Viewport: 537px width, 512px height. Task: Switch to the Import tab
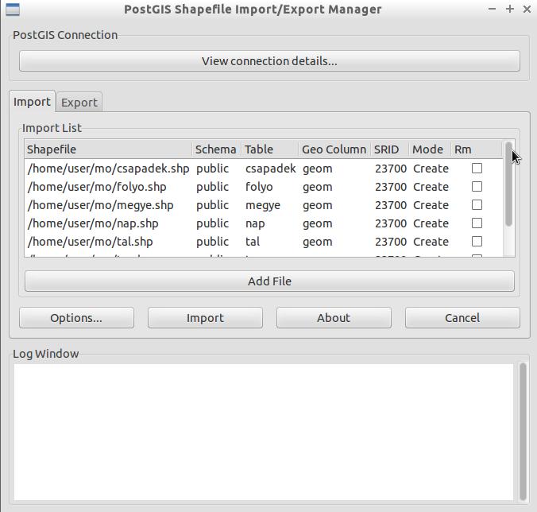coord(32,102)
